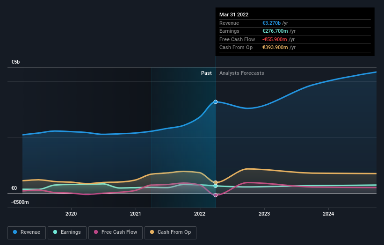
Task: Click the orange Cash From Op data point
Action: click(x=216, y=183)
